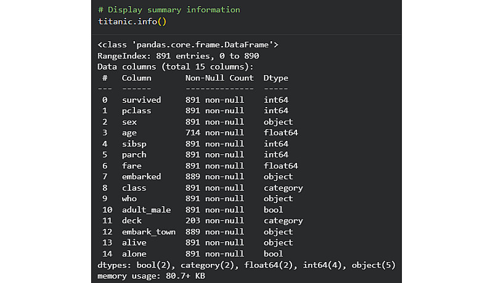This screenshot has width=493, height=283.
Task: Click the '# Display summary information' comment
Action: pos(169,10)
